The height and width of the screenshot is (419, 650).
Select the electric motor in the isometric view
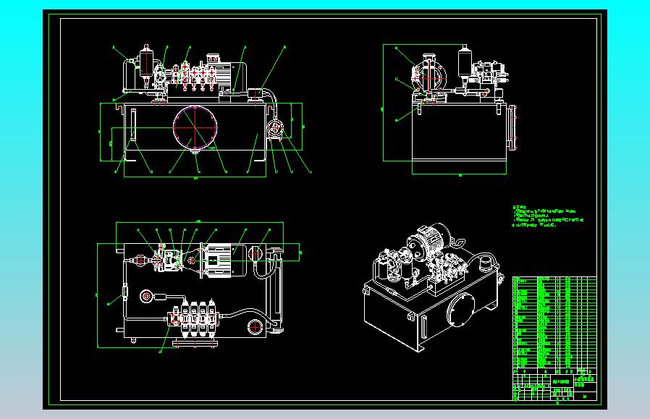coord(429,240)
